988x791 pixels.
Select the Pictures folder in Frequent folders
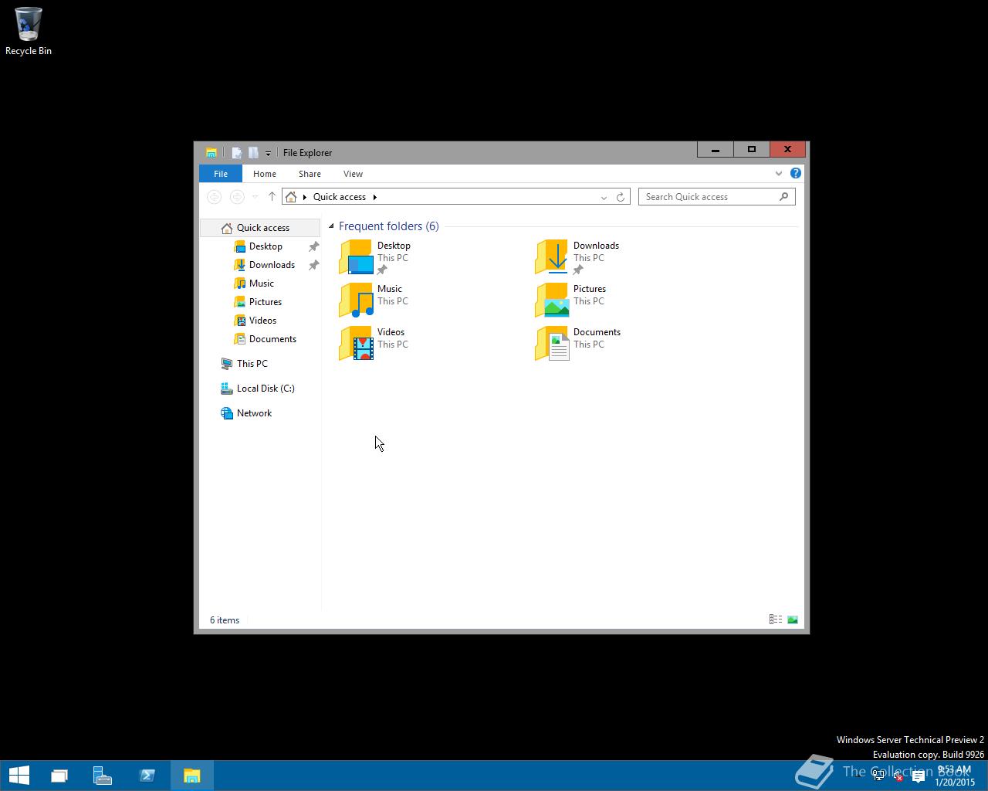[x=571, y=300]
